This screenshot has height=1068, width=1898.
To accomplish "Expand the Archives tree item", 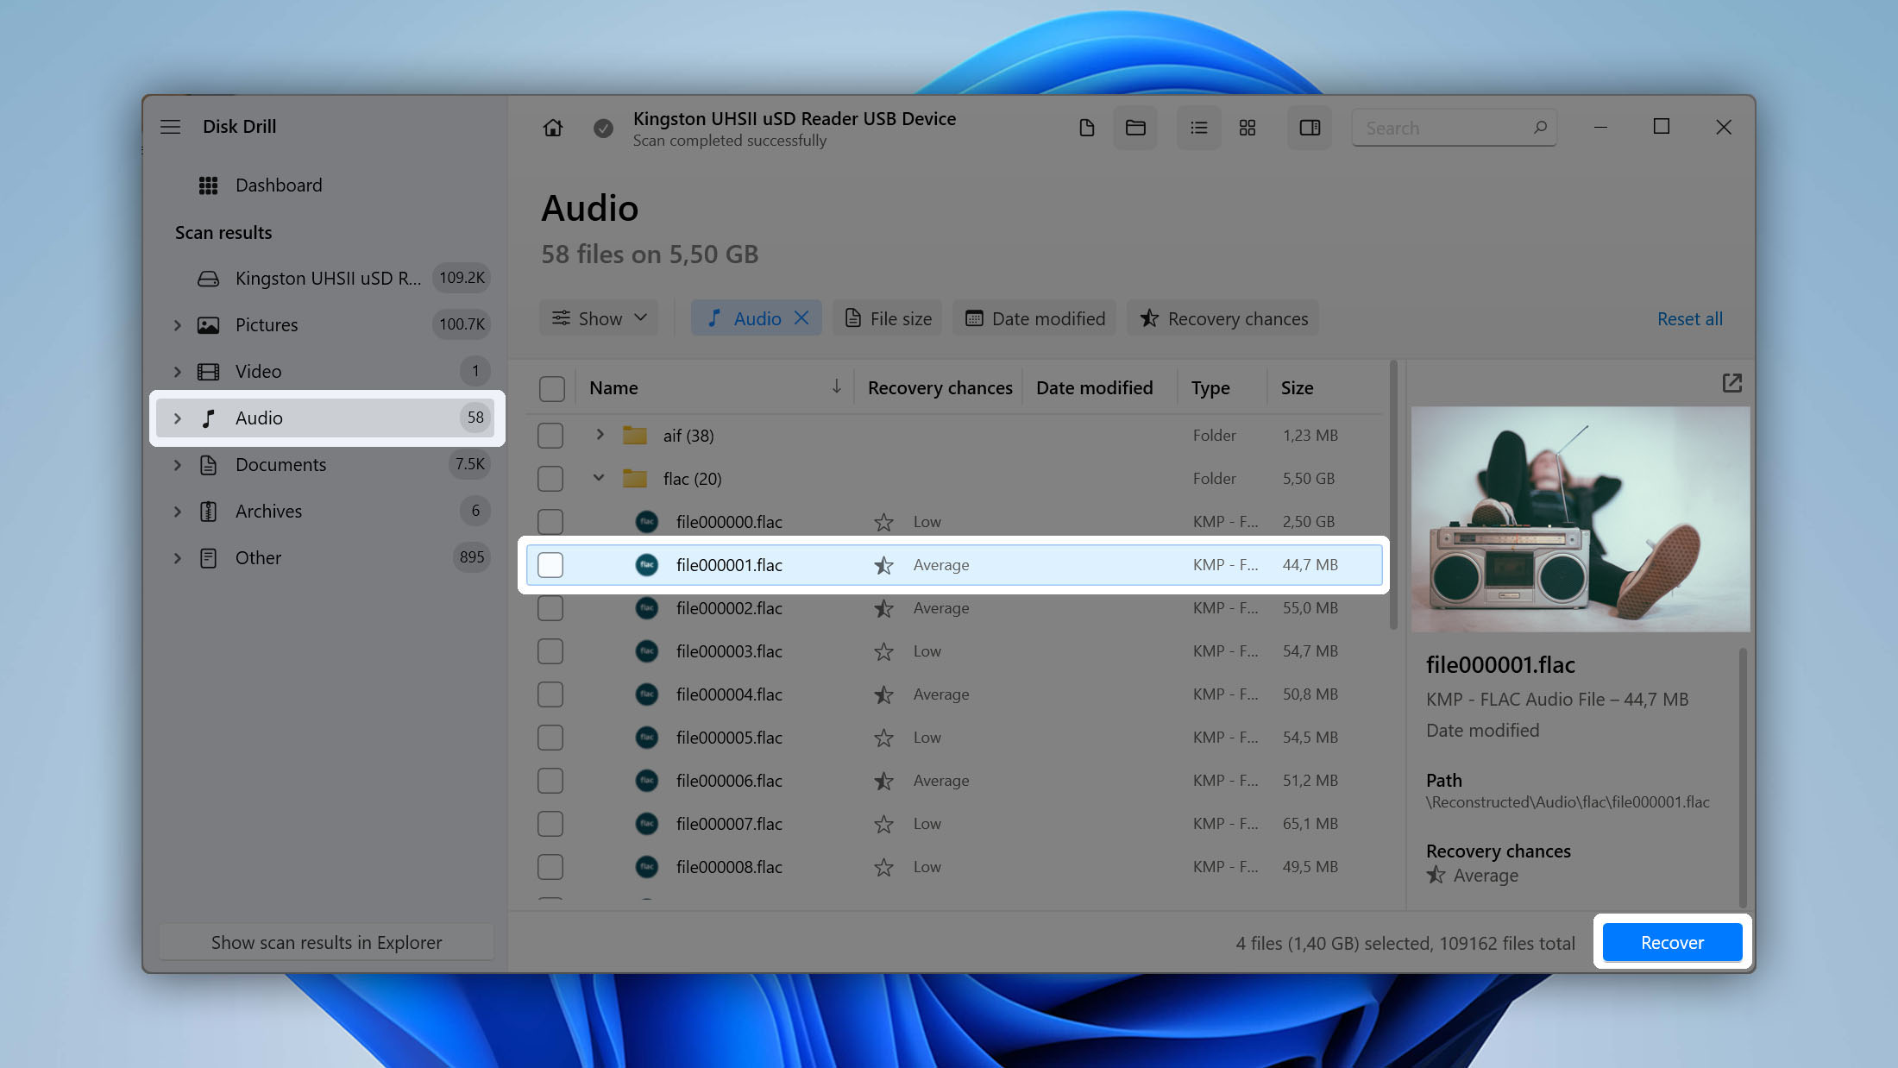I will pos(177,512).
